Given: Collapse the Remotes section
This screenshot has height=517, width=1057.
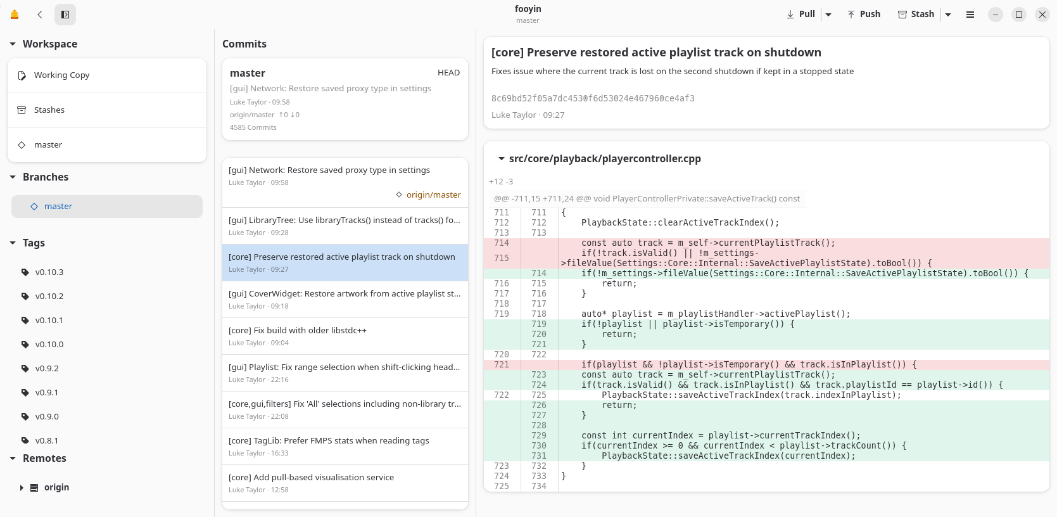Looking at the screenshot, I should pos(13,458).
